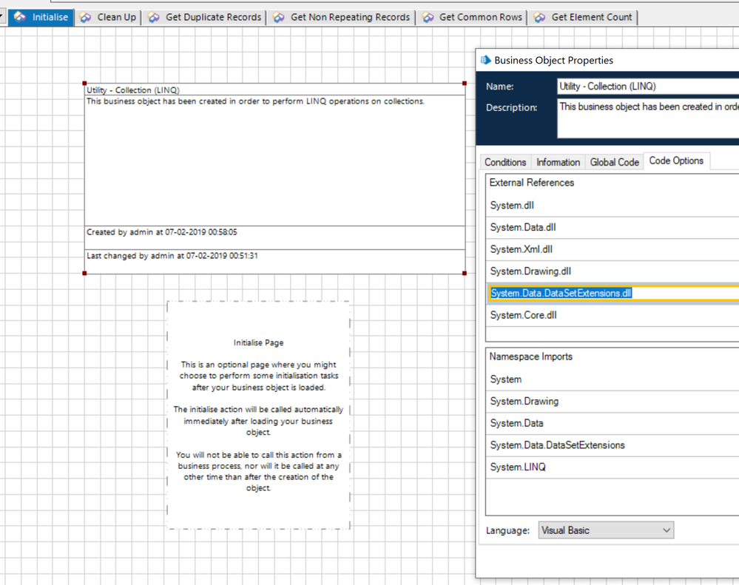Select the Code Options tab
This screenshot has width=739, height=585.
coord(676,160)
